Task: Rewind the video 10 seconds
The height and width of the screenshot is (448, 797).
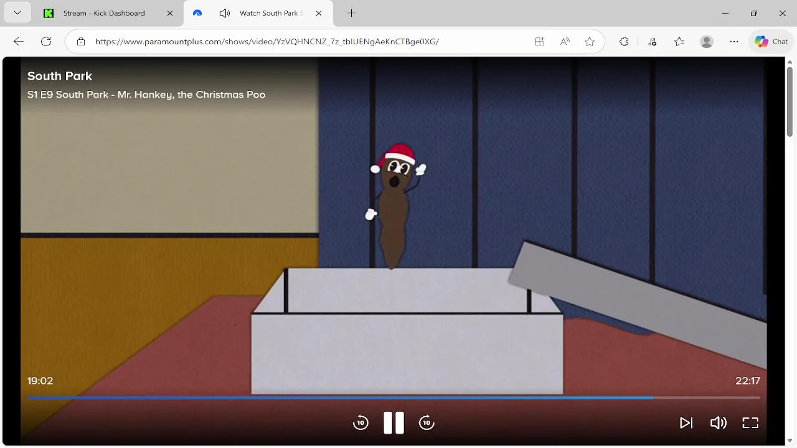Action: click(x=361, y=423)
